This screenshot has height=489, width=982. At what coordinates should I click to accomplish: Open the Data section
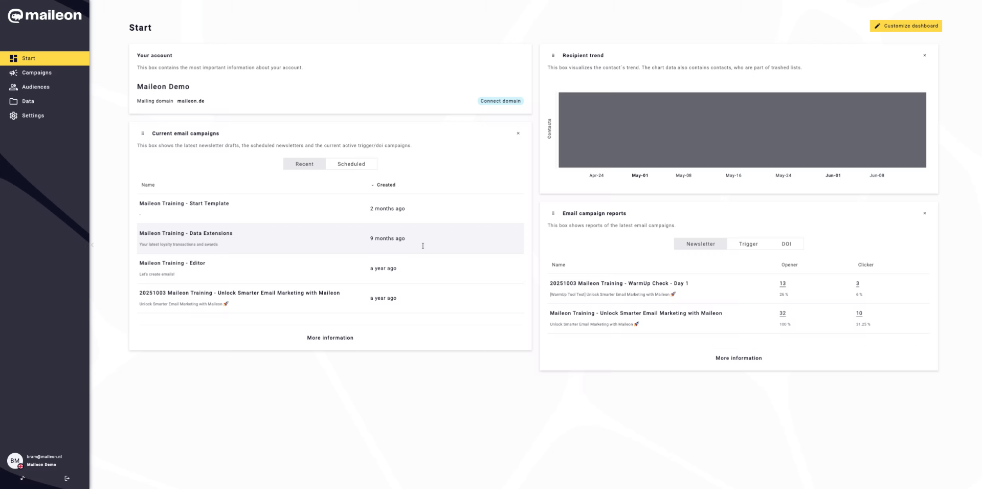[x=44, y=101]
